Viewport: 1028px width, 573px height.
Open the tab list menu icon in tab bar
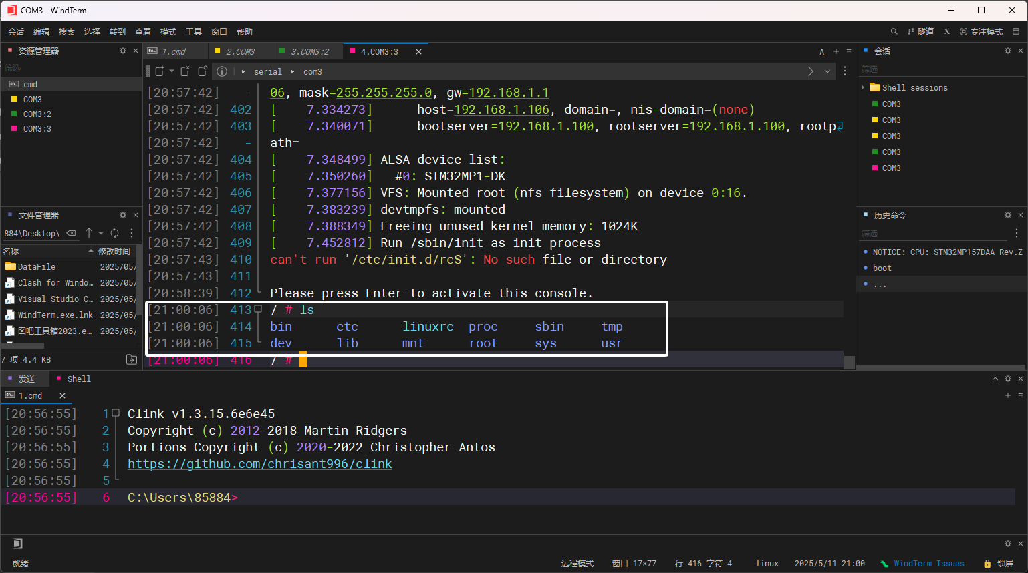849,51
